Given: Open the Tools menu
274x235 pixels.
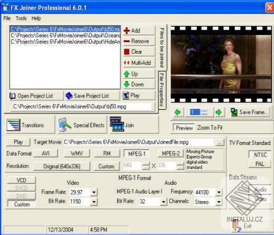Looking at the screenshot, I should click(x=21, y=18).
